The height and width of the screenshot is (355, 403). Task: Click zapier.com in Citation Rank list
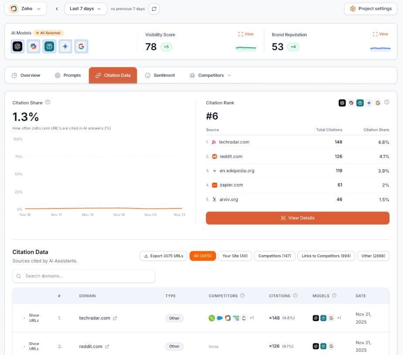(231, 185)
